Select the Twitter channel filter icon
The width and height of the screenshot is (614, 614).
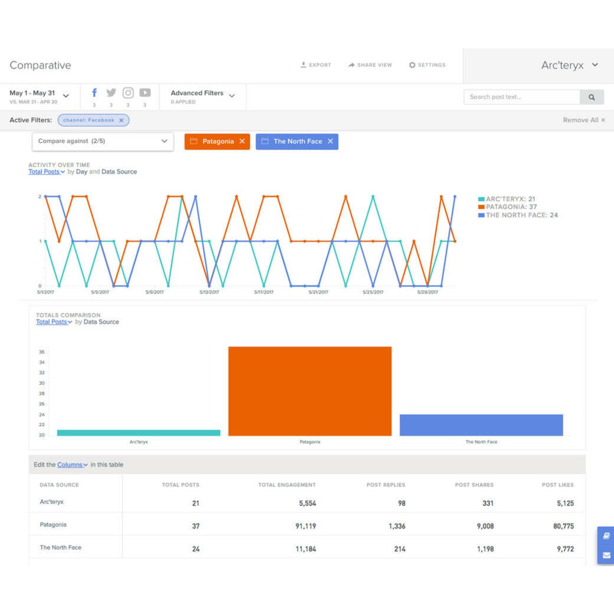(x=111, y=93)
